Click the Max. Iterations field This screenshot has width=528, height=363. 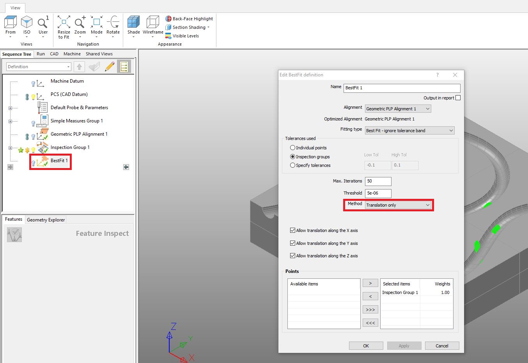[378, 181]
